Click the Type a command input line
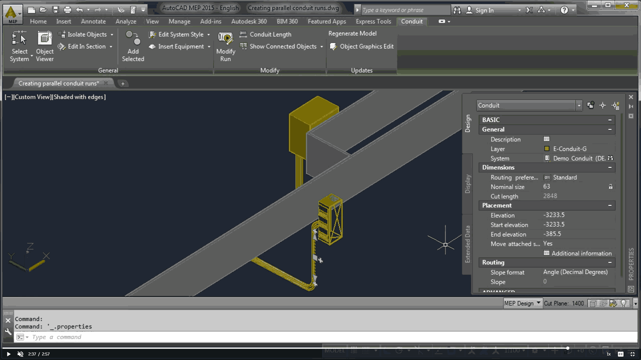This screenshot has width=641, height=360. (x=326, y=337)
